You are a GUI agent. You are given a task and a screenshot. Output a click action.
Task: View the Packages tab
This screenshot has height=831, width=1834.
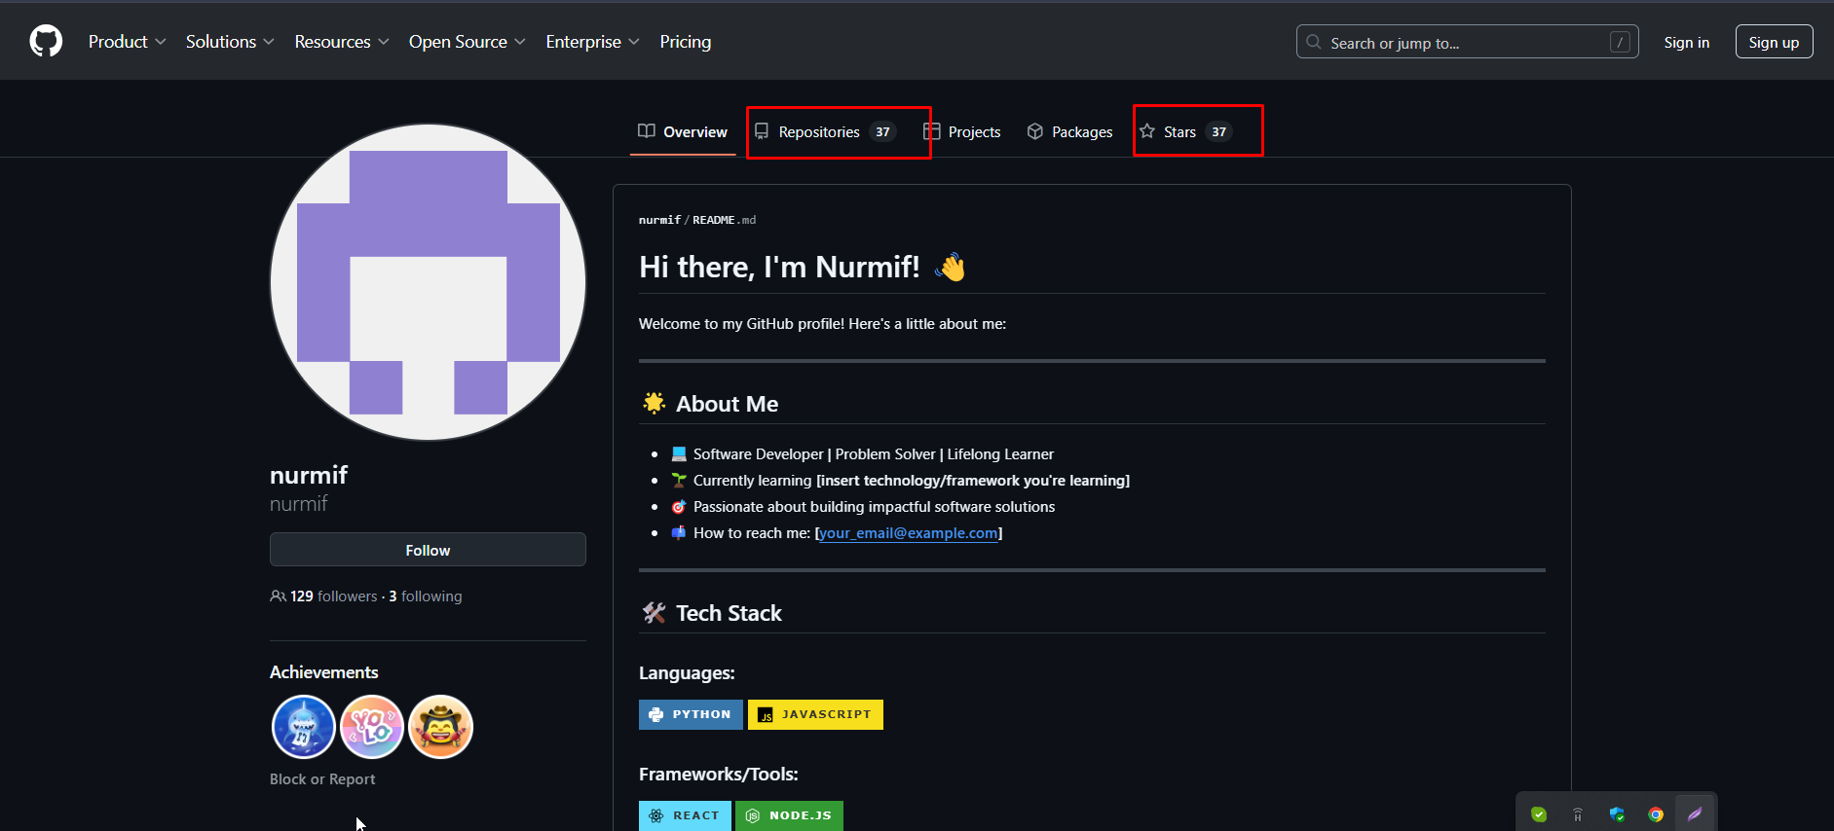(1069, 131)
